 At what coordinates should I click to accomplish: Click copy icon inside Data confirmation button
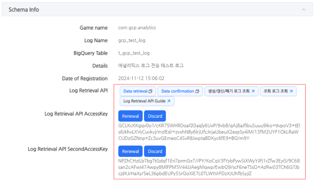197,91
